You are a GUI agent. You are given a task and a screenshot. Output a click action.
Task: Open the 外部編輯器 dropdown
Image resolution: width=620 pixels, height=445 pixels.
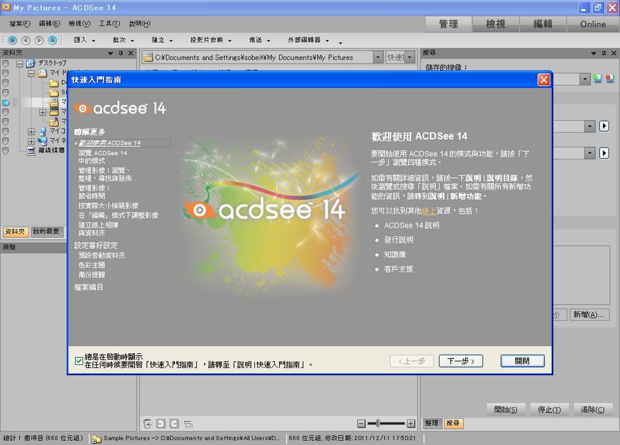tap(309, 40)
